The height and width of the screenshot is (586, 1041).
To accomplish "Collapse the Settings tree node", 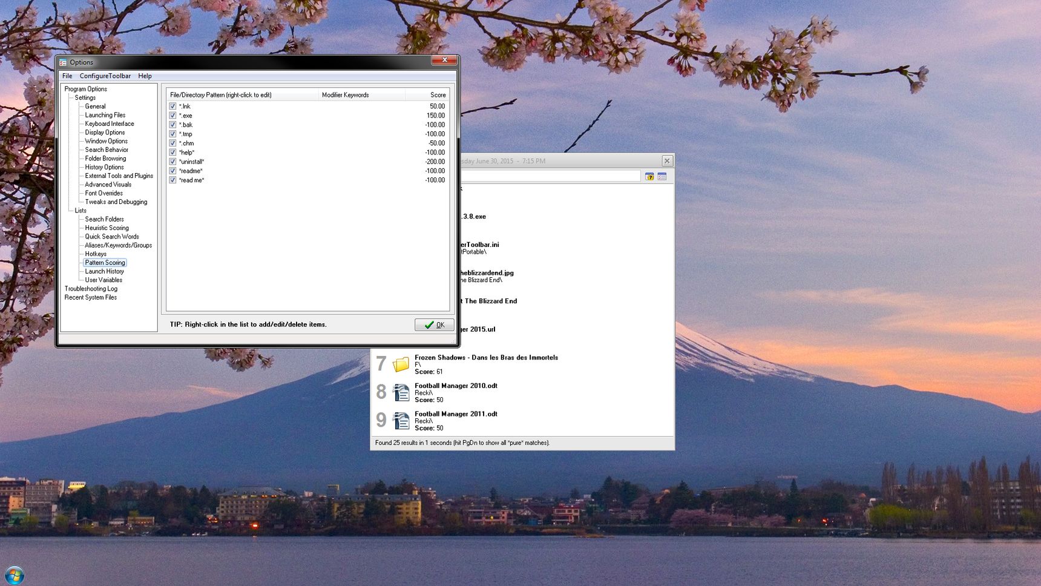I will 85,97.
